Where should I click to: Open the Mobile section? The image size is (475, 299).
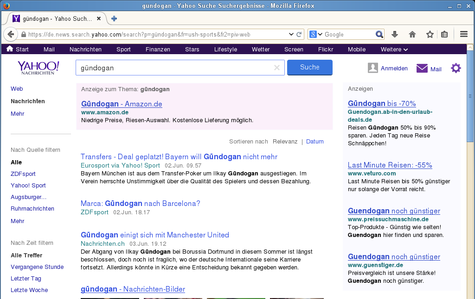tap(357, 49)
